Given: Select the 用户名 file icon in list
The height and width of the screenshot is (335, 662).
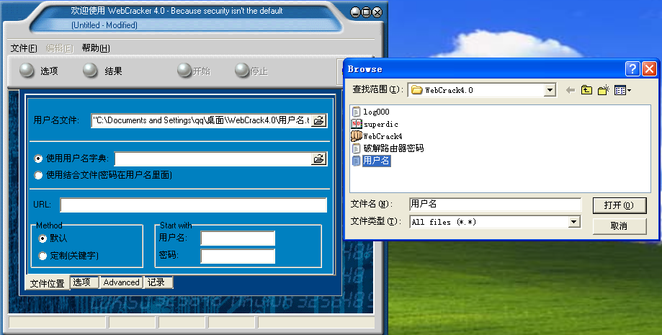Looking at the screenshot, I should [x=357, y=161].
